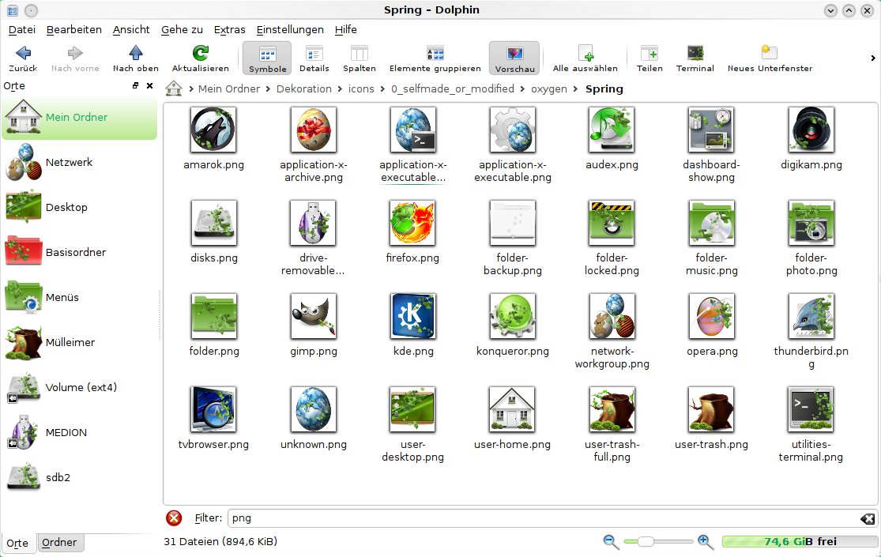Undock the Orte panel float button

pos(135,85)
